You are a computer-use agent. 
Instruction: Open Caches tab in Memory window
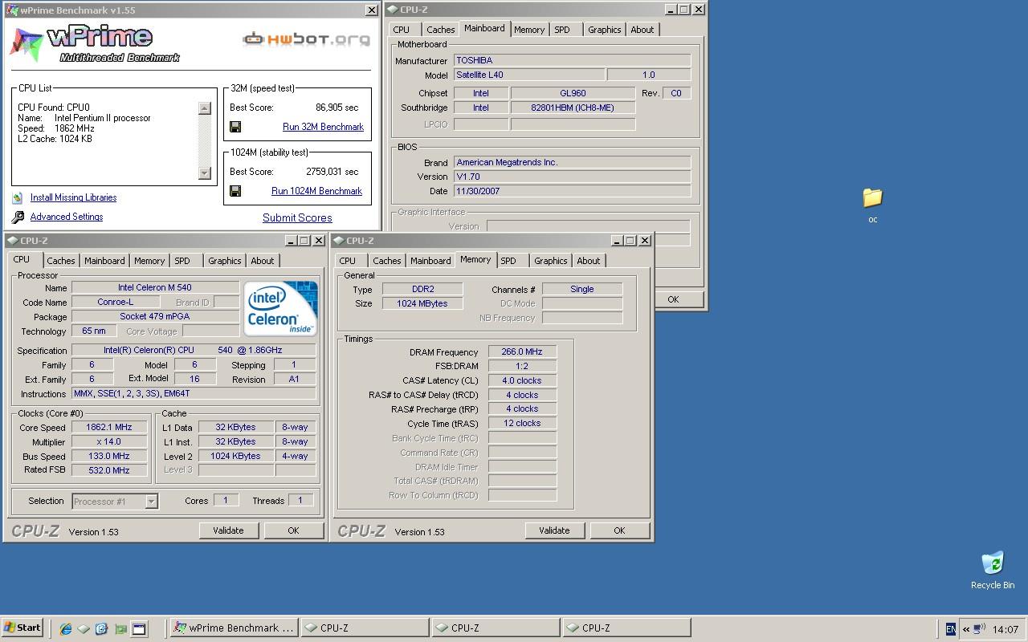pos(387,261)
